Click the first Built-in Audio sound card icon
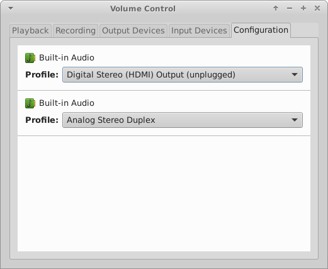 point(30,58)
